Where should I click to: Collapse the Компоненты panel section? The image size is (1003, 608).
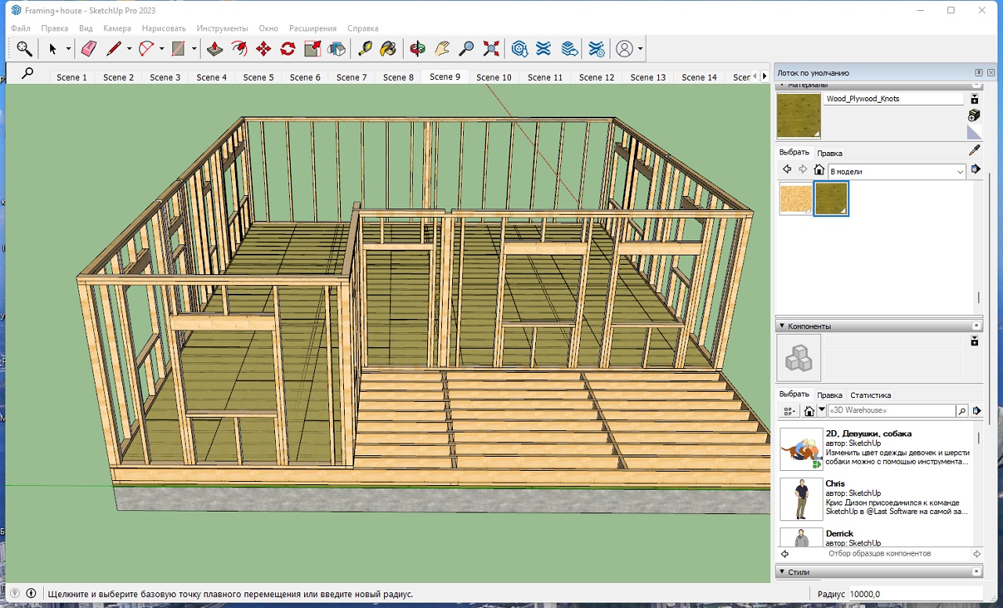pos(781,326)
